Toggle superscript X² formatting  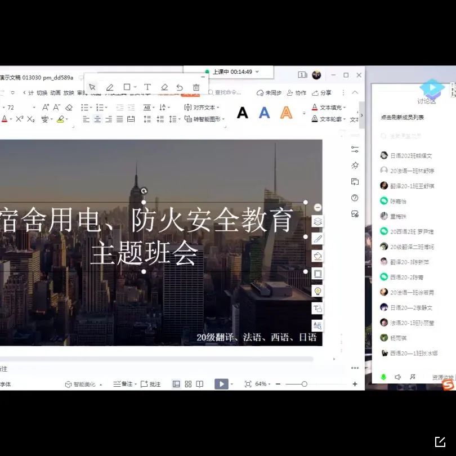point(19,119)
